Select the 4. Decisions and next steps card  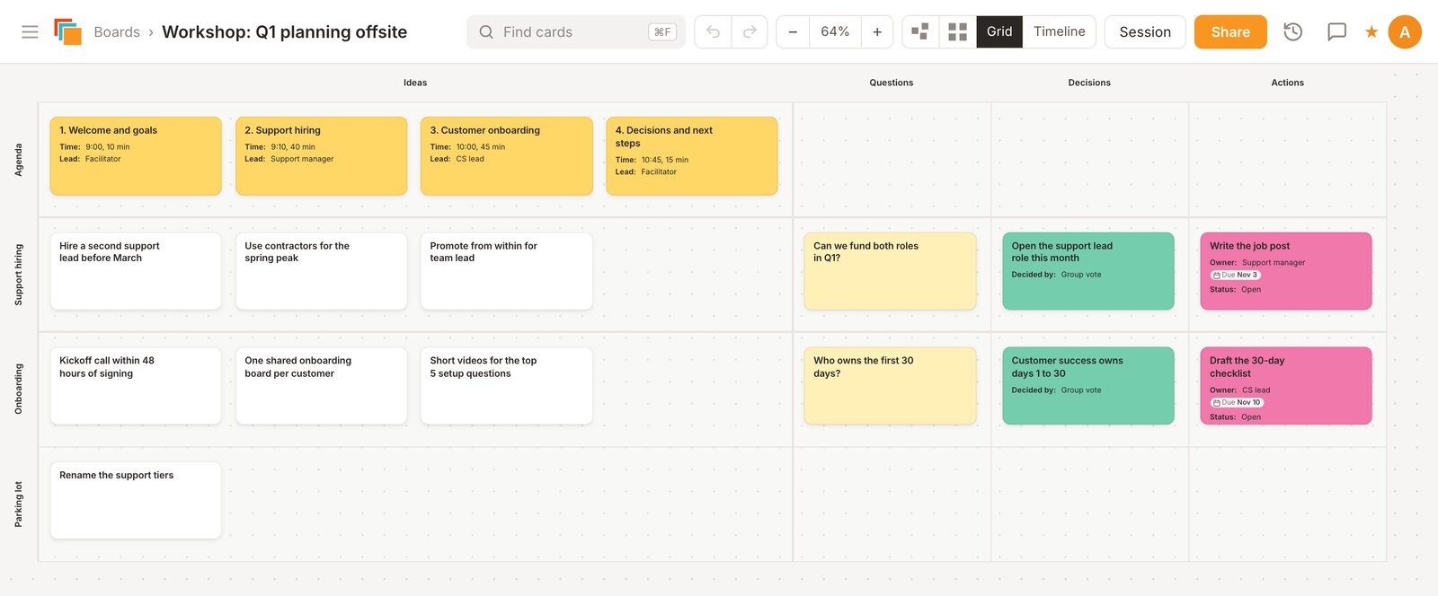(x=692, y=155)
